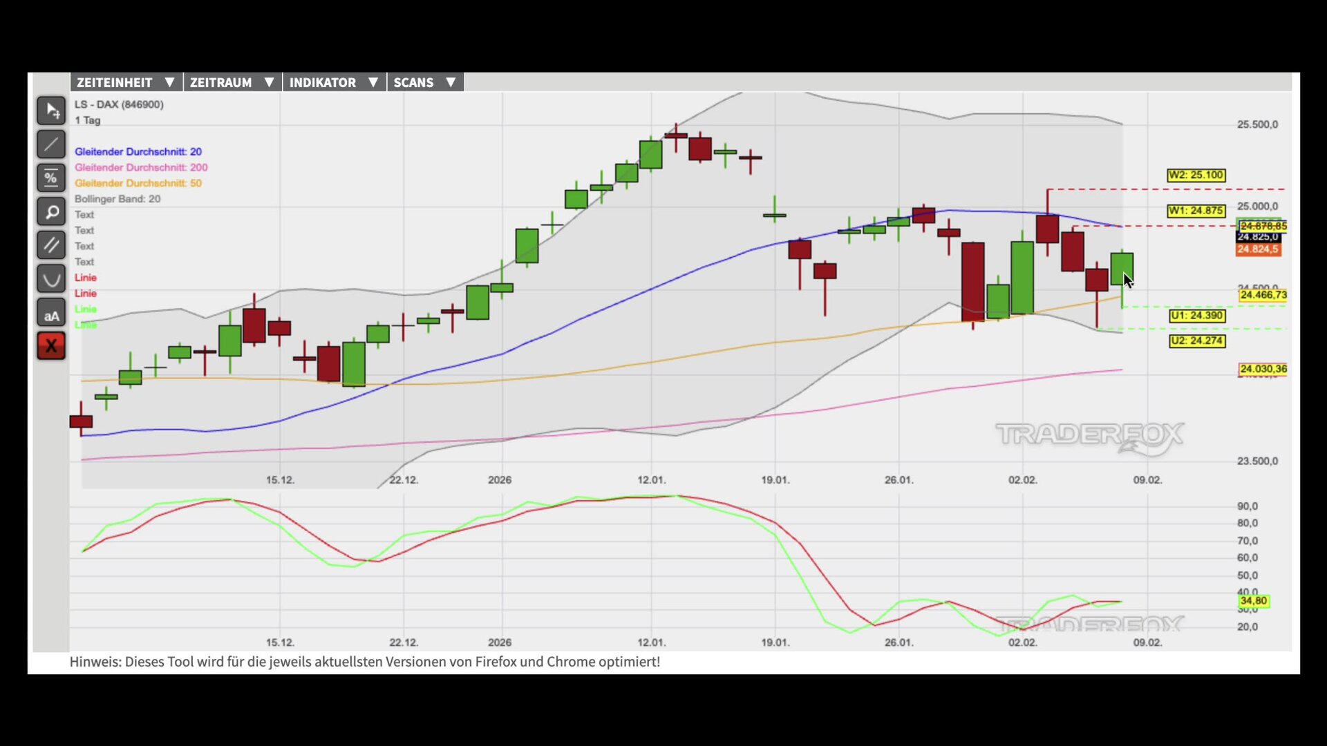Open the SCANS menu
Screen dimensions: 1327x746
coord(424,82)
